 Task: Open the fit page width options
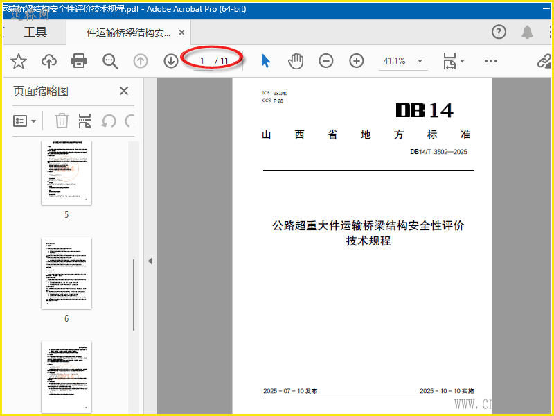pos(454,61)
